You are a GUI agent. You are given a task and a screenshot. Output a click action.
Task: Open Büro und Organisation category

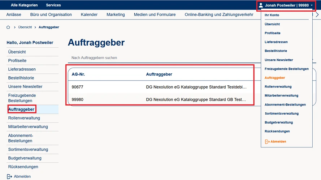pos(51,14)
